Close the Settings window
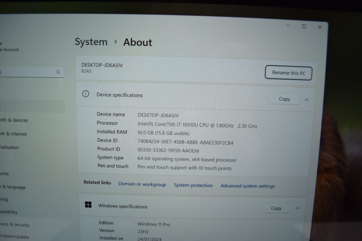 point(320,27)
